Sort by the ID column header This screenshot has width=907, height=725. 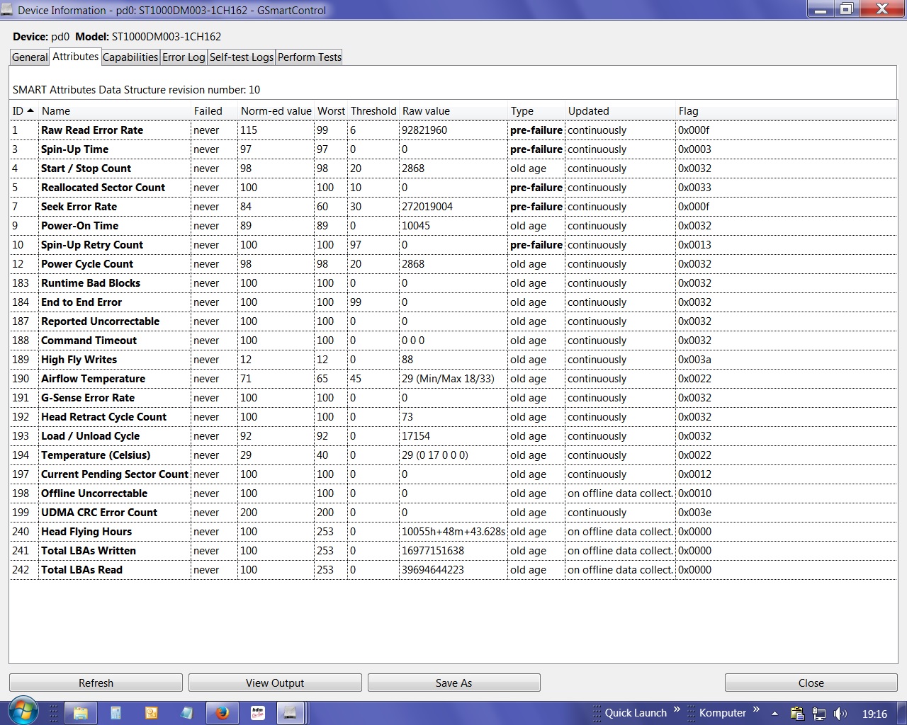pos(23,110)
